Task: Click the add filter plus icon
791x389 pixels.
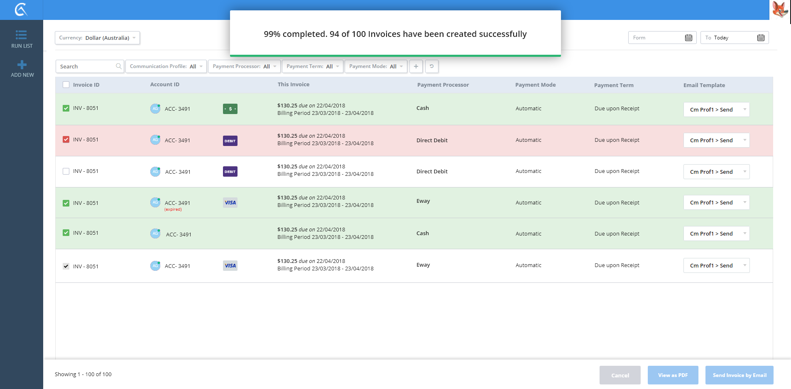Action: point(416,66)
